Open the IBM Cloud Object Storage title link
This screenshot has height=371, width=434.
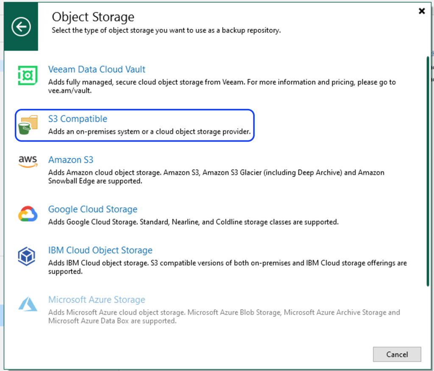coord(100,251)
